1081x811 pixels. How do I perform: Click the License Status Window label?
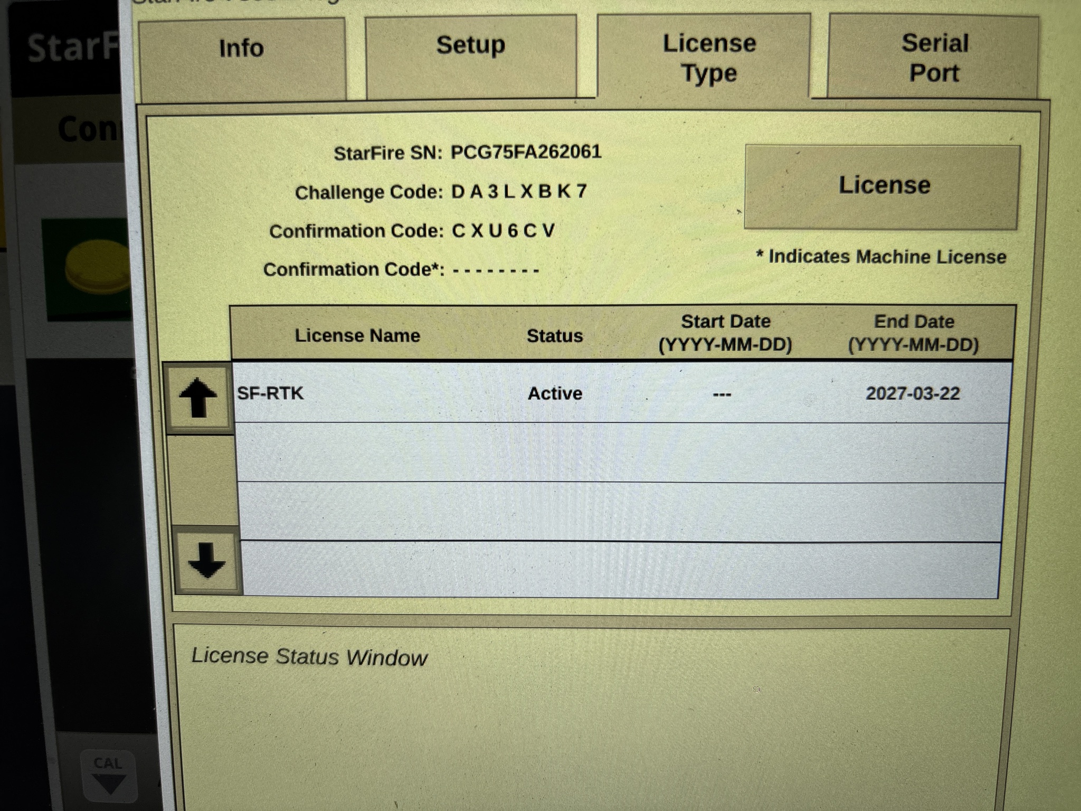pyautogui.click(x=309, y=657)
